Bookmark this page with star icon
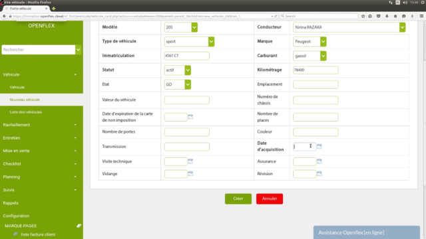The image size is (426, 239). [363, 16]
